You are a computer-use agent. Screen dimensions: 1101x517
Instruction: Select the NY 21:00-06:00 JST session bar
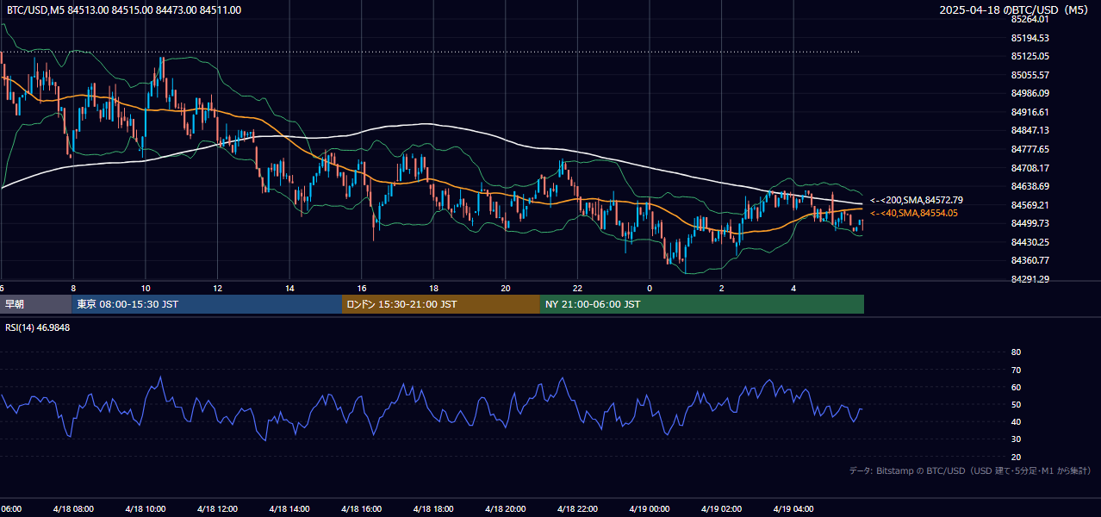(702, 304)
